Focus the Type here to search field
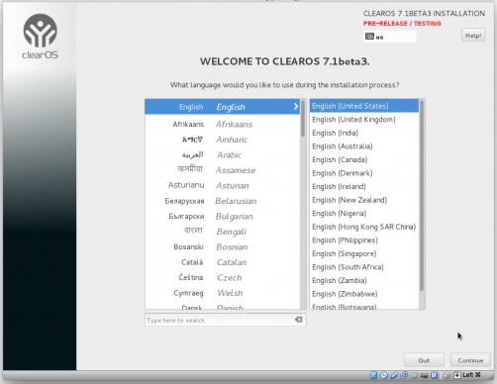The height and width of the screenshot is (384, 497). coord(219,320)
